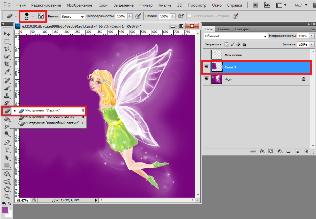316x219 pixels.
Task: Toggle lock layer position
Action: point(238,44)
